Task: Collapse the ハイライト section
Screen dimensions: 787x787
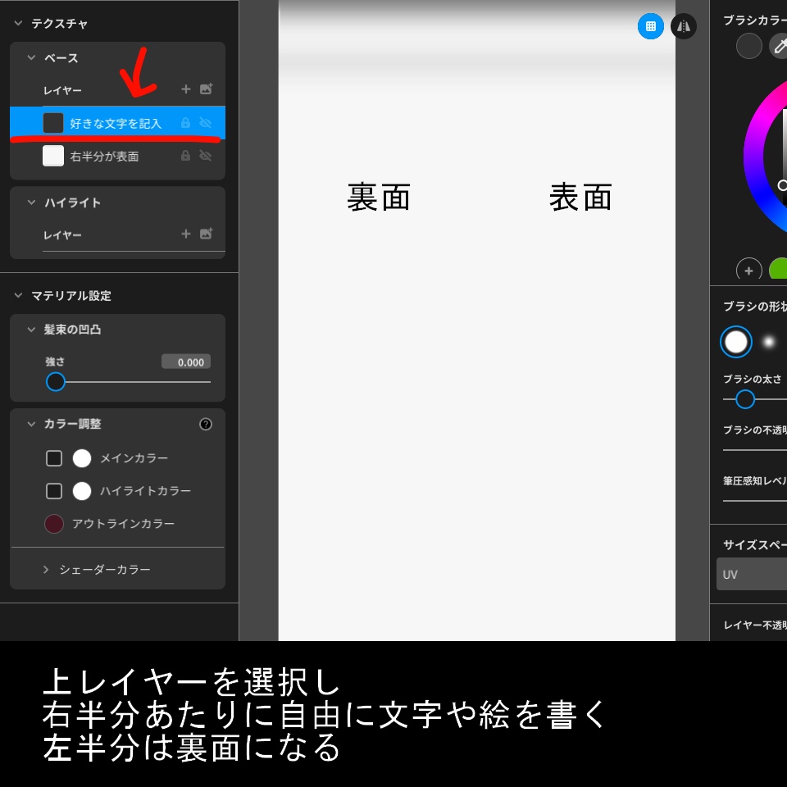Action: tap(31, 202)
